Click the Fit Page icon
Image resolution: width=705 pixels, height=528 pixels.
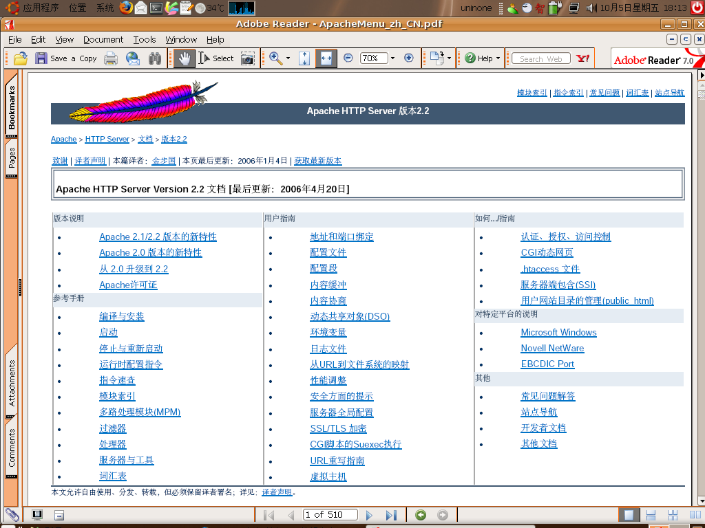304,58
